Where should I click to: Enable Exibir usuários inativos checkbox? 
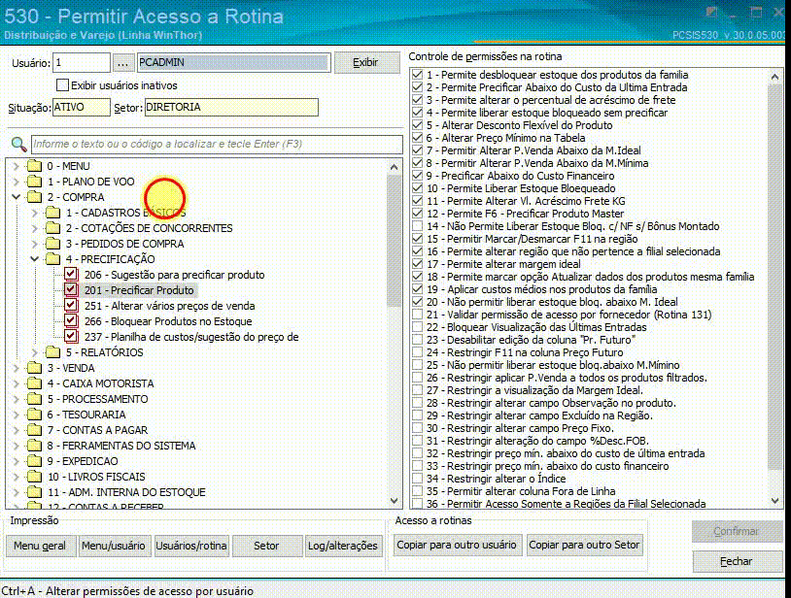click(62, 85)
